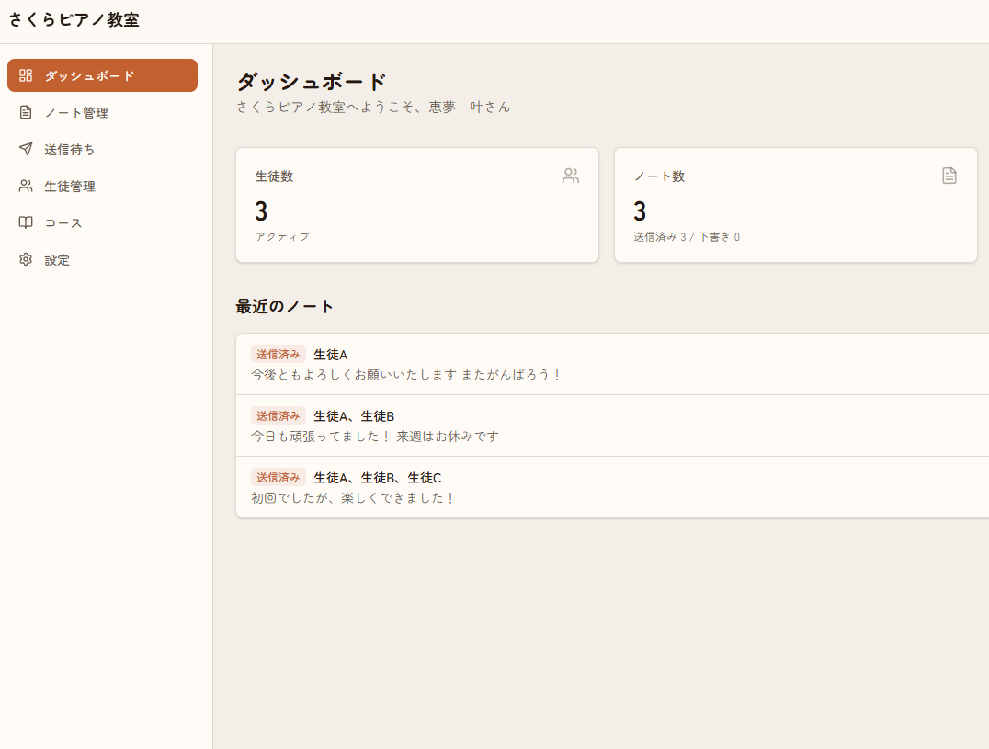Open コース using the book icon

pyautogui.click(x=26, y=222)
